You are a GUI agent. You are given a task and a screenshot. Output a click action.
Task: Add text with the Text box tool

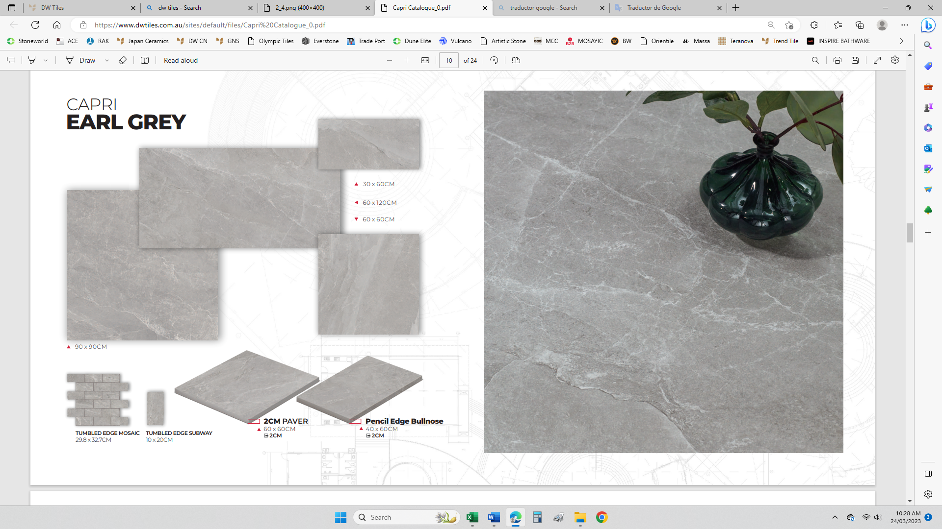click(145, 60)
